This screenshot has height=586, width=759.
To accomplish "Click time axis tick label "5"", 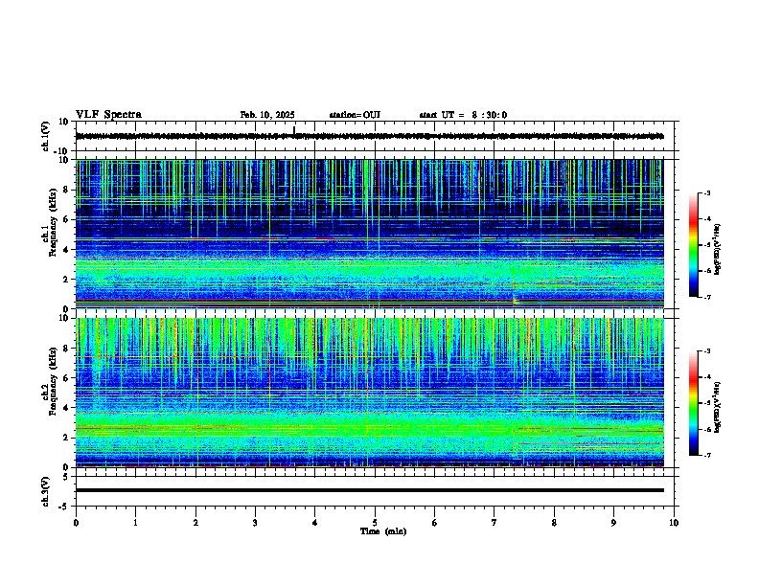I will point(375,523).
